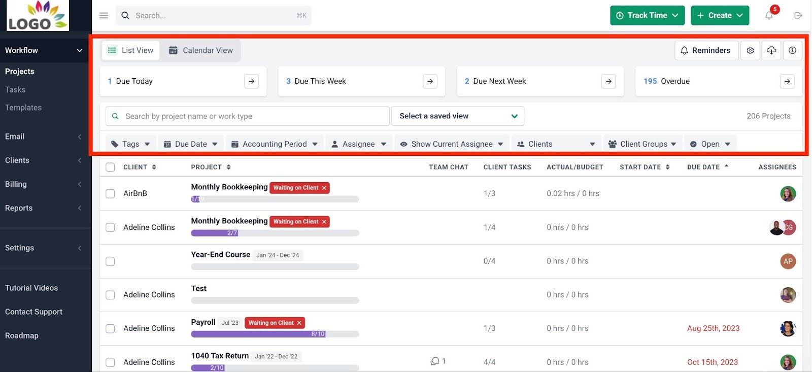Open the notifications bell icon
The height and width of the screenshot is (372, 812).
pos(769,16)
